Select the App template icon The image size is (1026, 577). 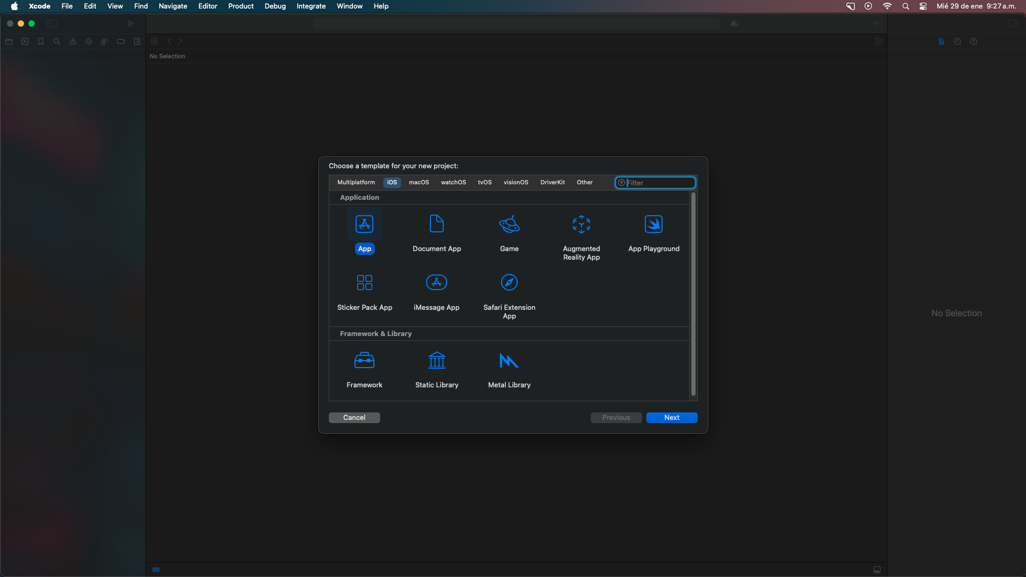click(365, 224)
